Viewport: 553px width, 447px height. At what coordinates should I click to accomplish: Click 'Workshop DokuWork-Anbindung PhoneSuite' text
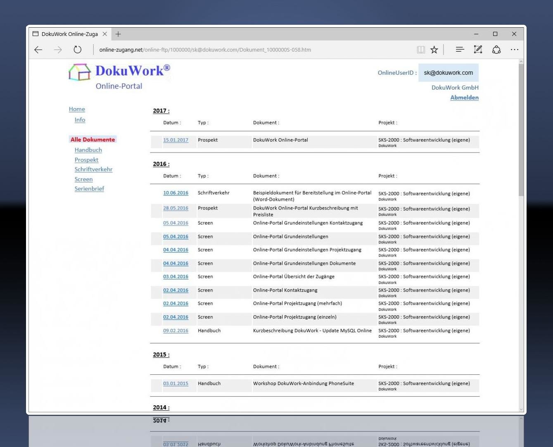304,384
